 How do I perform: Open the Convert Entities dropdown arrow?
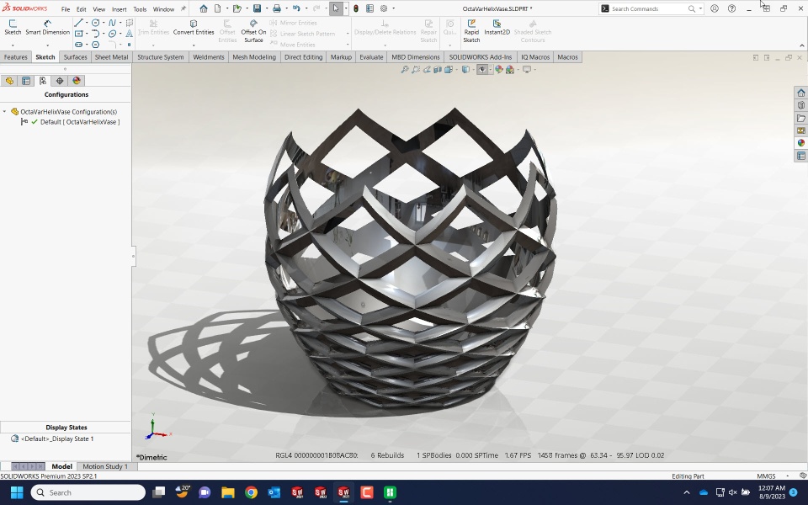click(x=194, y=45)
